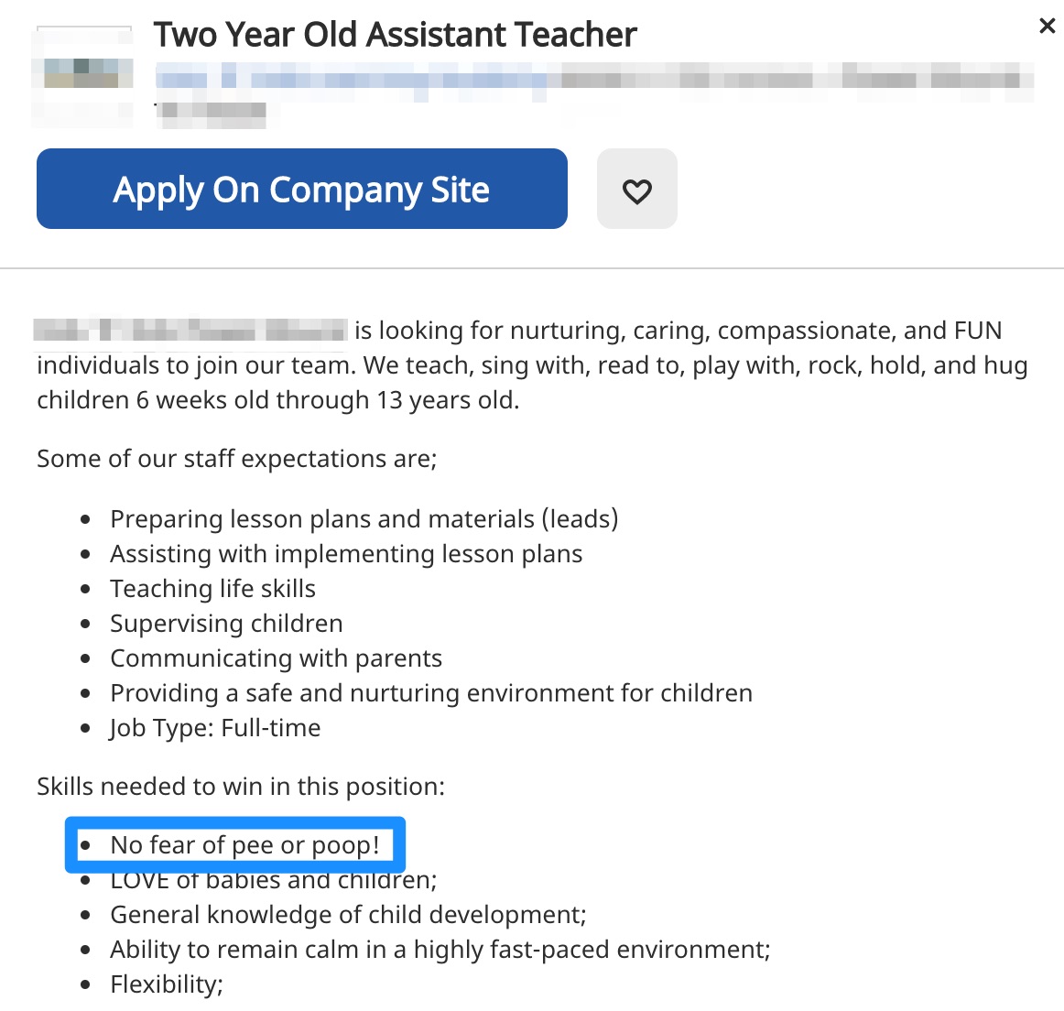The width and height of the screenshot is (1064, 1011).
Task: Click 'Skills needed to win in this position:'
Action: [240, 786]
